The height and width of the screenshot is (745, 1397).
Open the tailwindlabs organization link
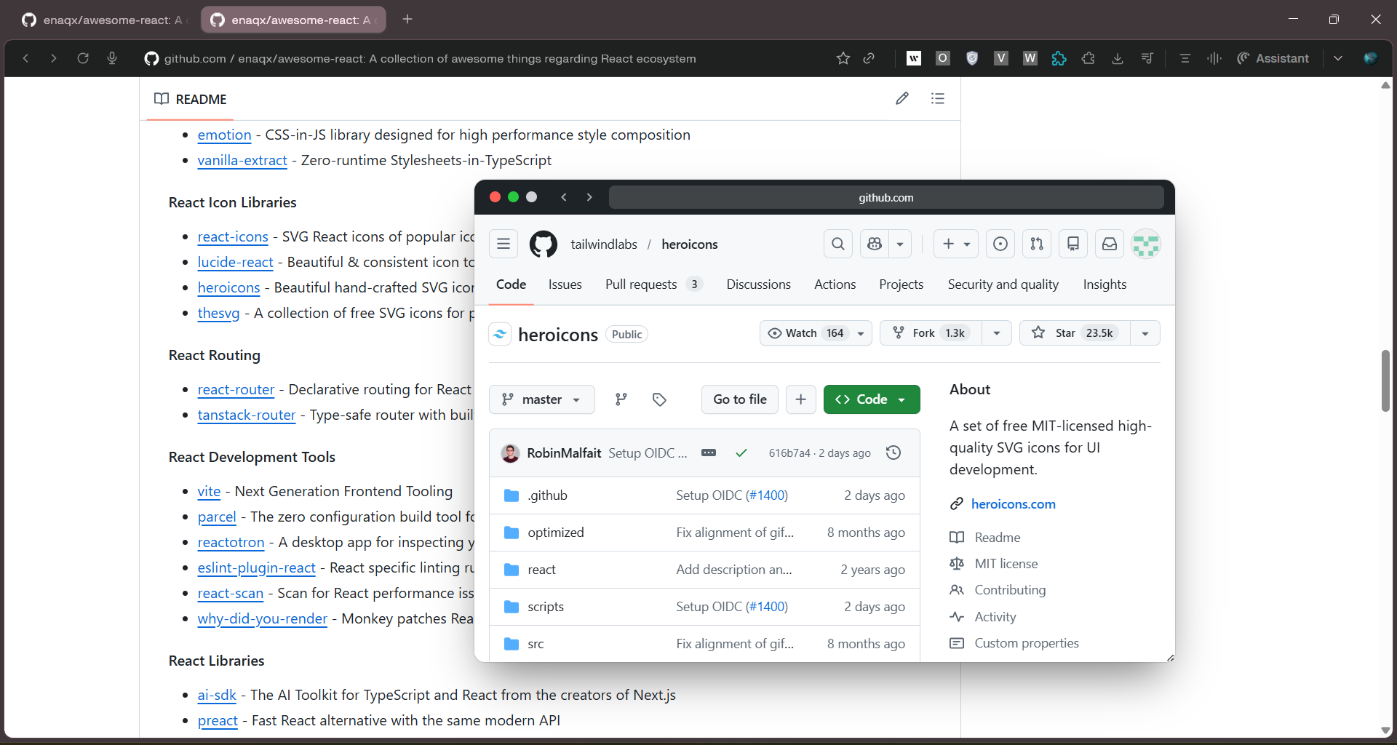(x=604, y=244)
